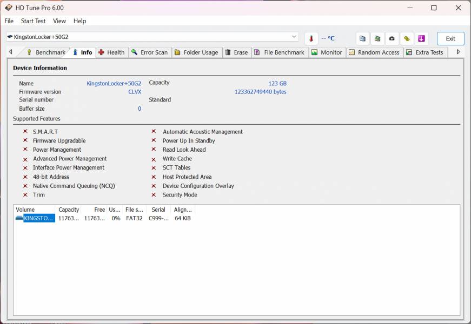The image size is (471, 324).
Task: Switch to the Benchmark tab
Action: pyautogui.click(x=46, y=52)
